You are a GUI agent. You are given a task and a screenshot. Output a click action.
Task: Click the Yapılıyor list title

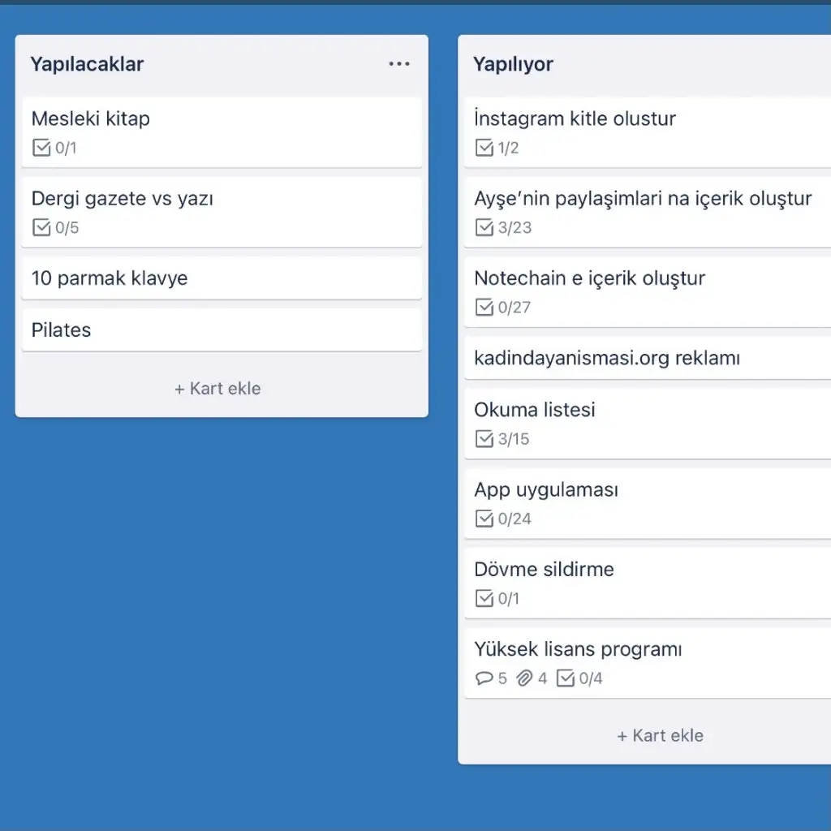(513, 64)
